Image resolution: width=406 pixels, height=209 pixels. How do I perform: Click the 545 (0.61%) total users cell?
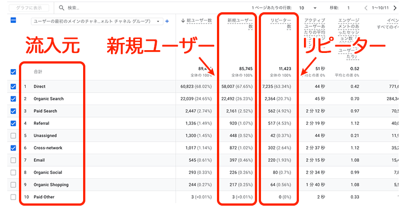[x=200, y=160]
